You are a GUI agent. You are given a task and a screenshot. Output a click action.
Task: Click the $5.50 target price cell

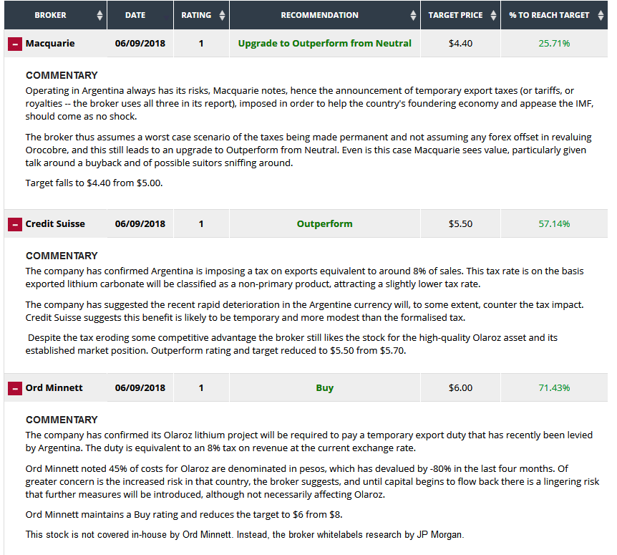[460, 223]
